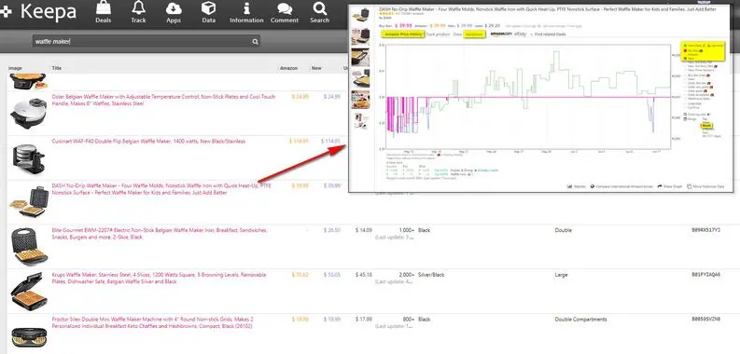
Task: Toggle Close-up view on the graph
Action: click(696, 114)
